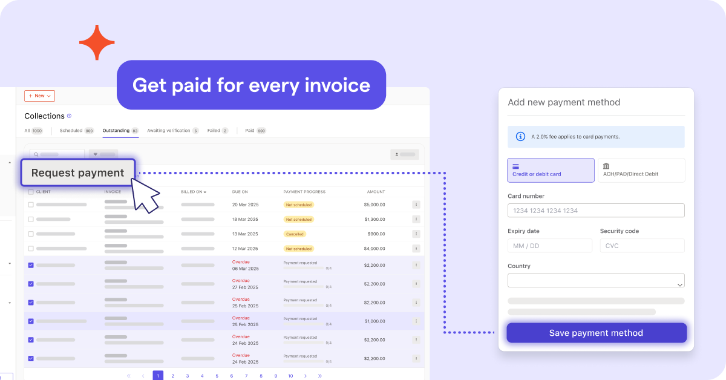The height and width of the screenshot is (380, 726).
Task: Go to next page using the right chevron
Action: click(306, 376)
